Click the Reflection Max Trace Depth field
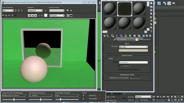The height and width of the screenshot is (103, 184). pyautogui.click(x=135, y=78)
